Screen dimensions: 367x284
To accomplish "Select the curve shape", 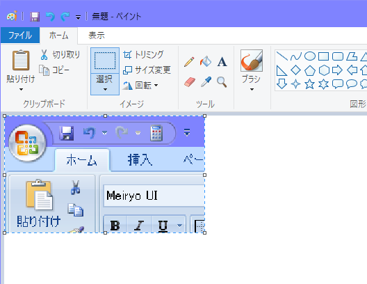I will coord(296,56).
